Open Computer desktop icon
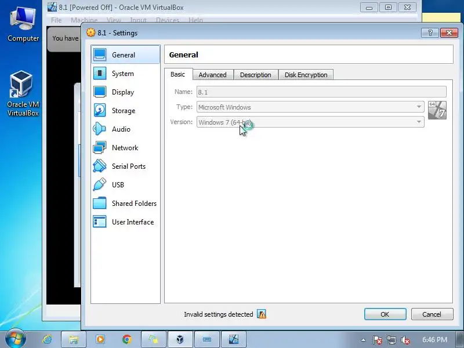The height and width of the screenshot is (348, 464). (x=23, y=25)
